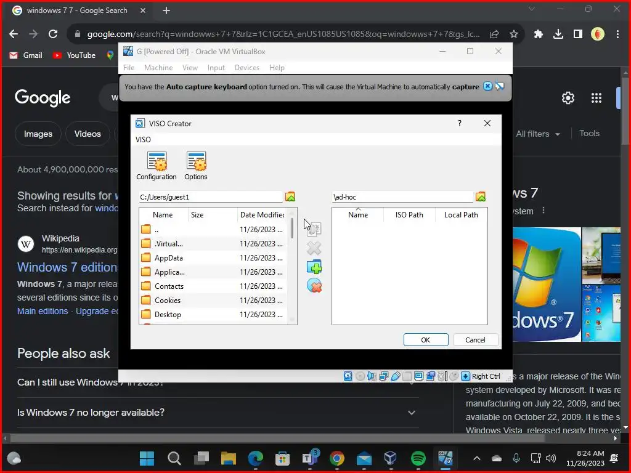Open the VISO Configuration tool
This screenshot has width=631, height=473.
(156, 166)
